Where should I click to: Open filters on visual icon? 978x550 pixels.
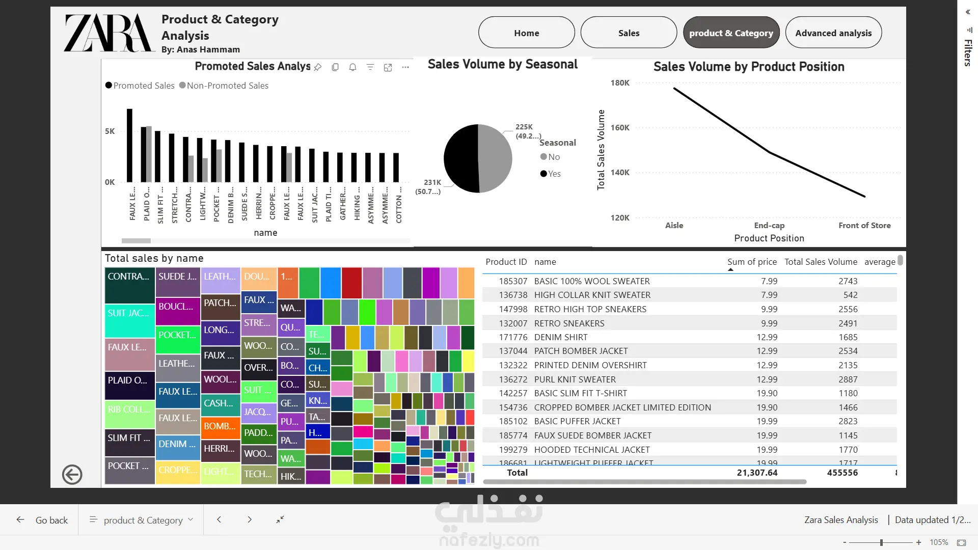[x=370, y=67]
